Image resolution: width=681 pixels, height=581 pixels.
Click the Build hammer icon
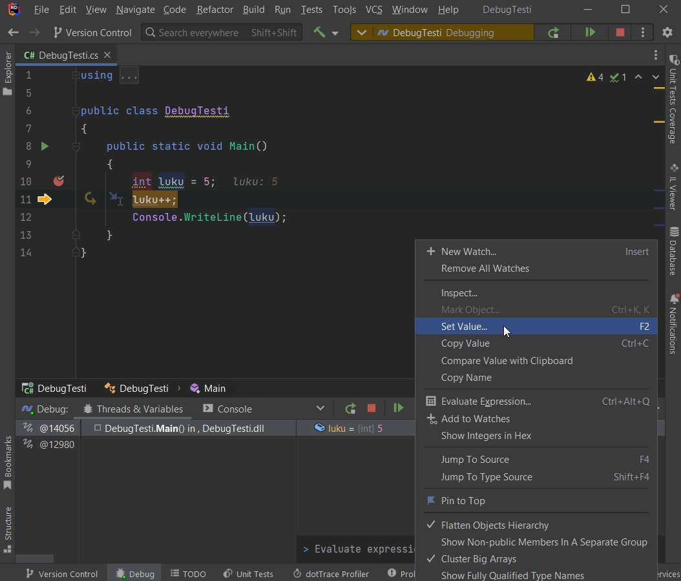coord(319,32)
